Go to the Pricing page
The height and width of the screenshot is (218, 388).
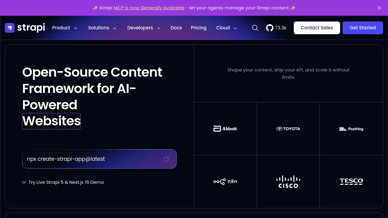(x=199, y=28)
